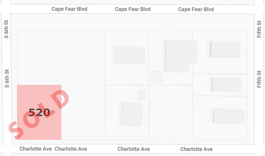Image resolution: width=265 pixels, height=156 pixels.
Task: Click the upper S 6th St street label
Action: click(x=6, y=29)
